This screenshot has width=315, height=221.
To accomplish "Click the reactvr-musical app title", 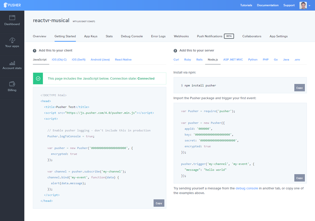I will click(51, 21).
